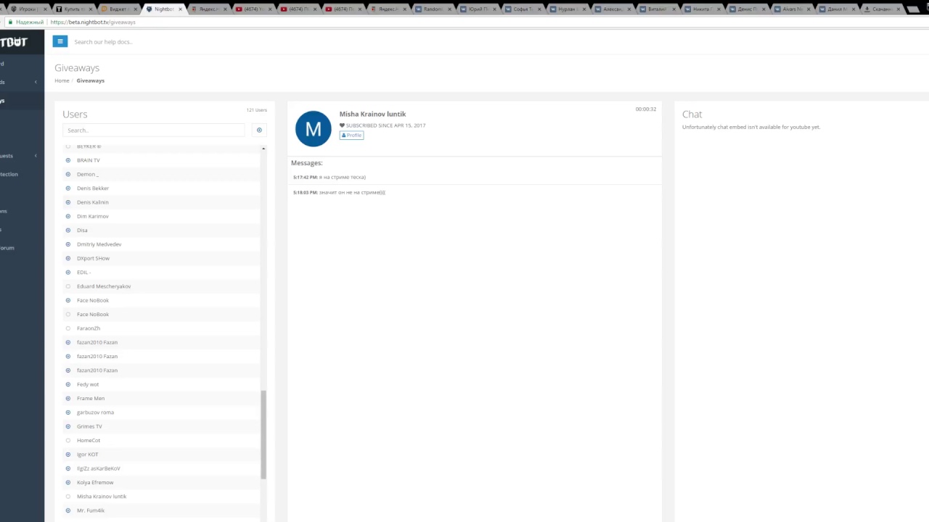This screenshot has width=929, height=522.
Task: Click the 121 Users count label
Action: pos(257,110)
